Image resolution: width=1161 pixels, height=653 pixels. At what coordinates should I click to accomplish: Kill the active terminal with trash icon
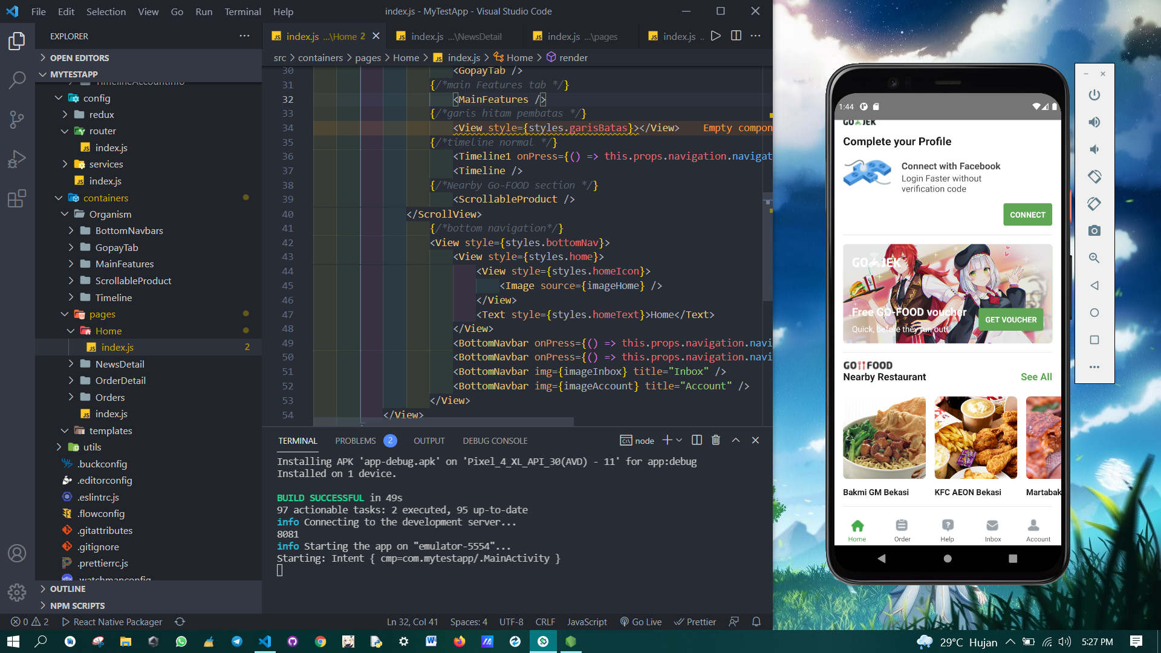click(716, 440)
